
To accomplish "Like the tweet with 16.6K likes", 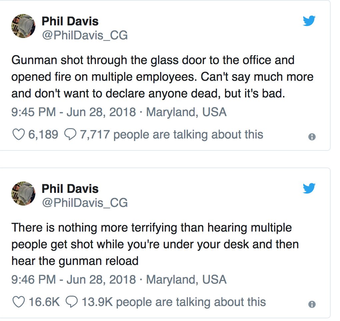I will point(19,302).
